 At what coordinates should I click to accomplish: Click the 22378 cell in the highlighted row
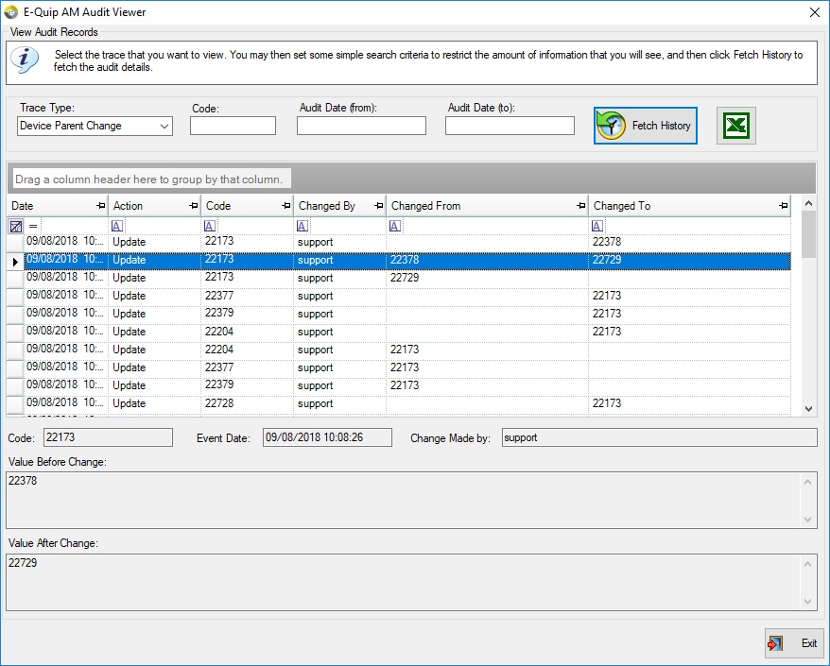point(487,261)
